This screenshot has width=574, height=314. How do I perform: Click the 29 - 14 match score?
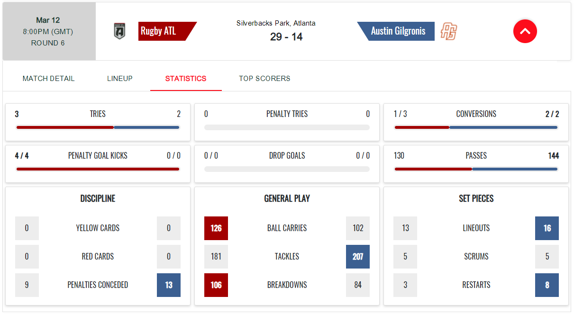coord(286,37)
